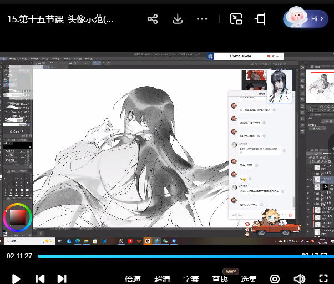
Task: Click the circular settings icon beside 选集
Action: click(x=275, y=279)
